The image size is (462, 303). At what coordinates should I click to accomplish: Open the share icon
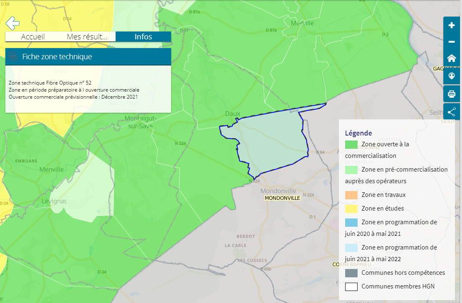(452, 112)
